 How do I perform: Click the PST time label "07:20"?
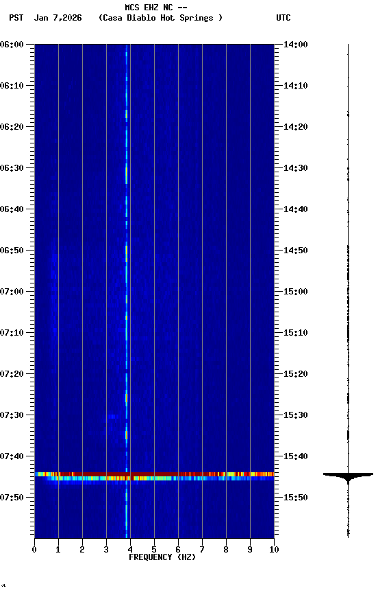click(12, 374)
